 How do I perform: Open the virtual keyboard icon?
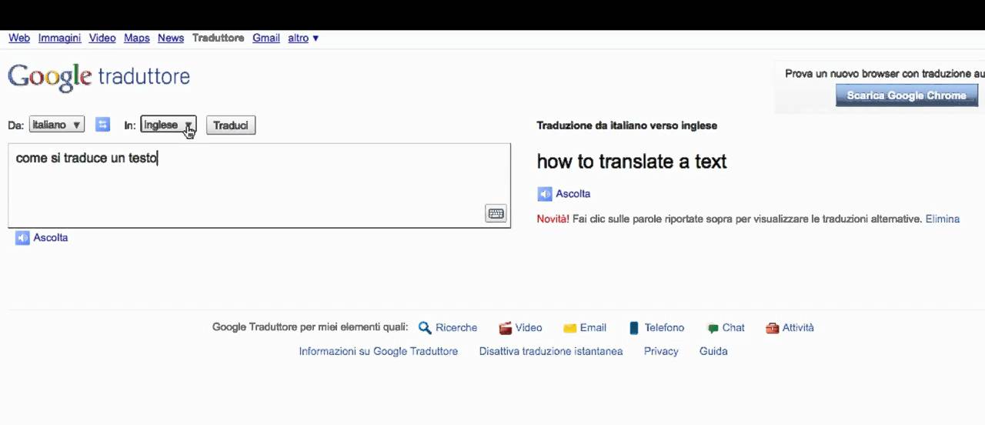(496, 214)
